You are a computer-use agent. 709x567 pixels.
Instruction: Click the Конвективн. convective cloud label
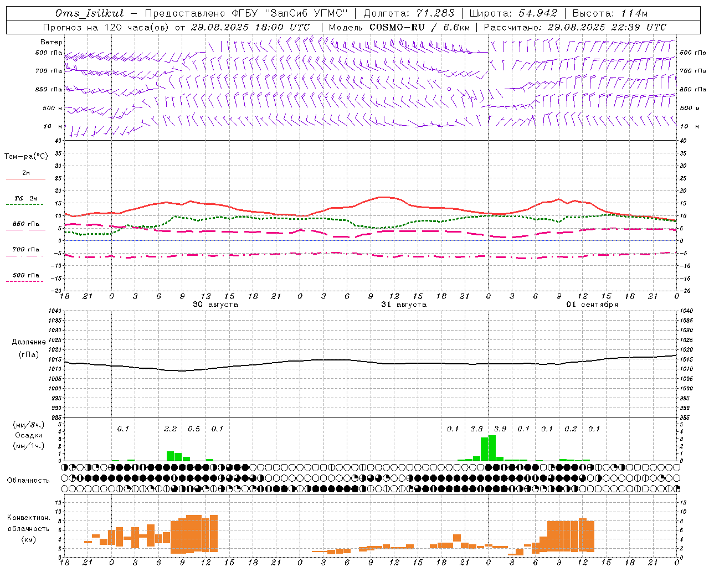pos(29,518)
